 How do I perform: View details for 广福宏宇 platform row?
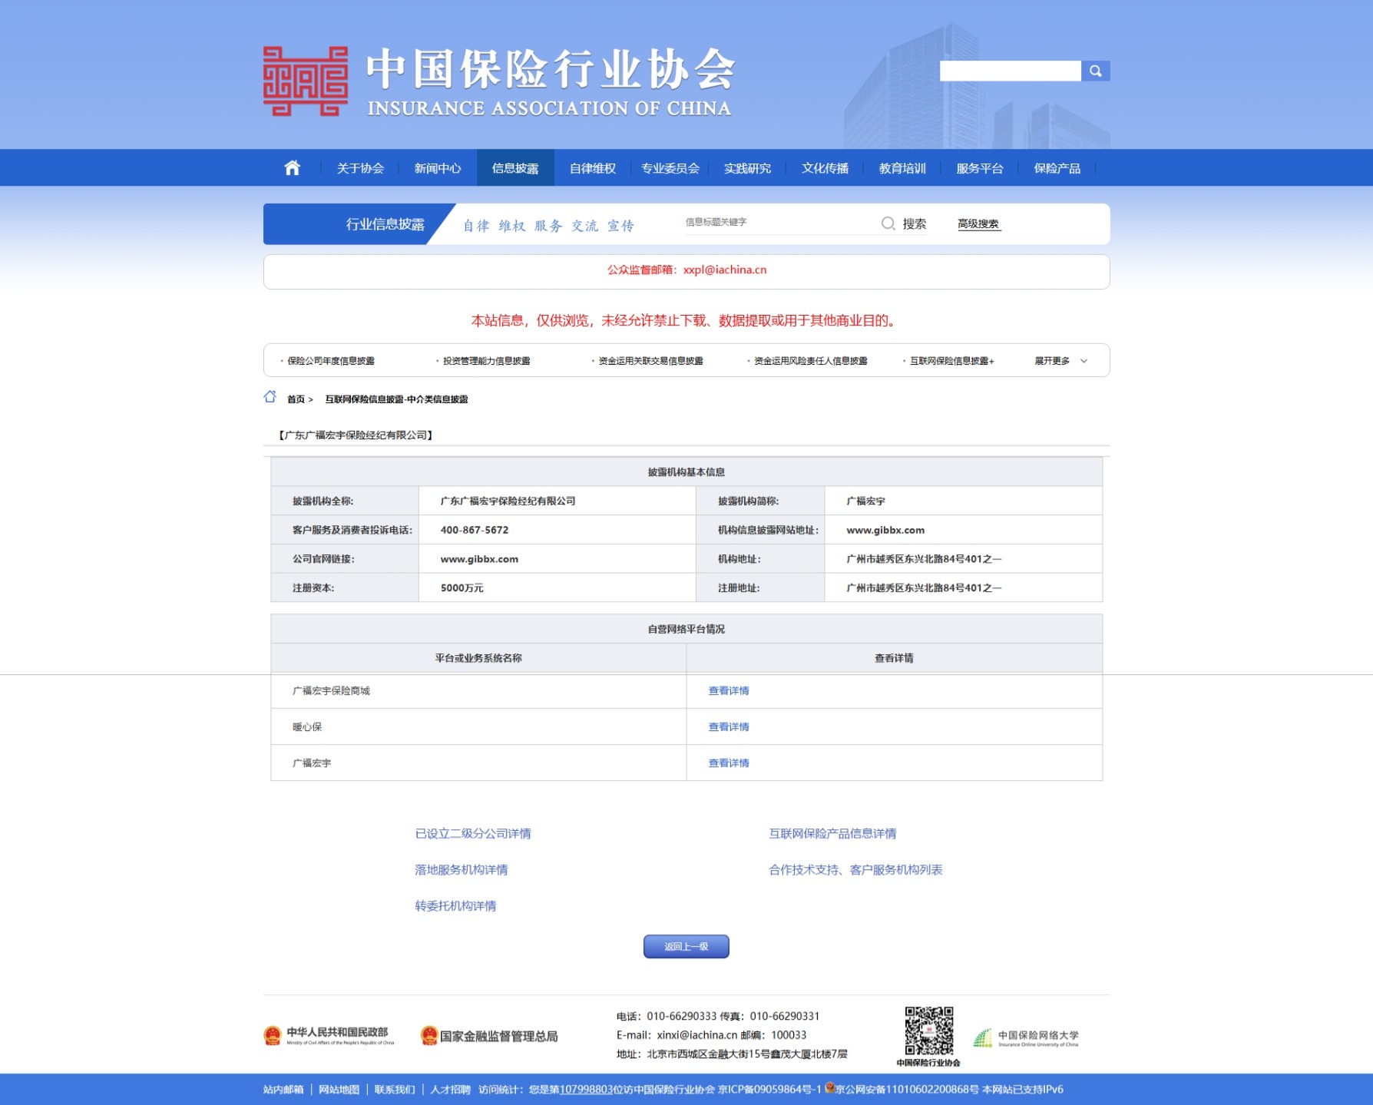coord(728,763)
